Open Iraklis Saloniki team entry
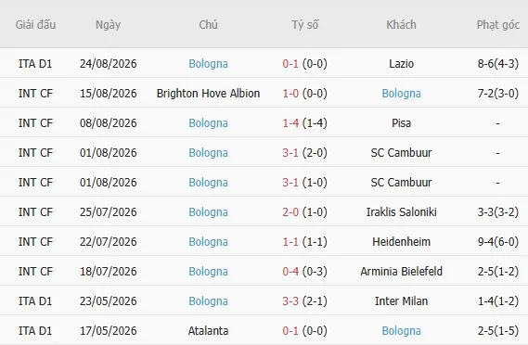528x345 pixels. [x=401, y=212]
